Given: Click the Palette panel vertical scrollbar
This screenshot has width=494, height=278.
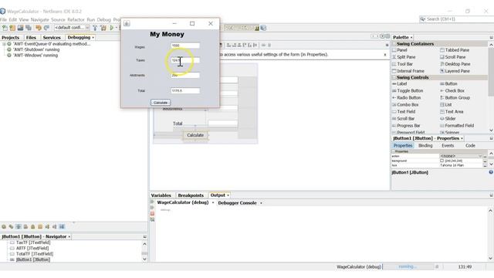Looking at the screenshot, I should 491,73.
